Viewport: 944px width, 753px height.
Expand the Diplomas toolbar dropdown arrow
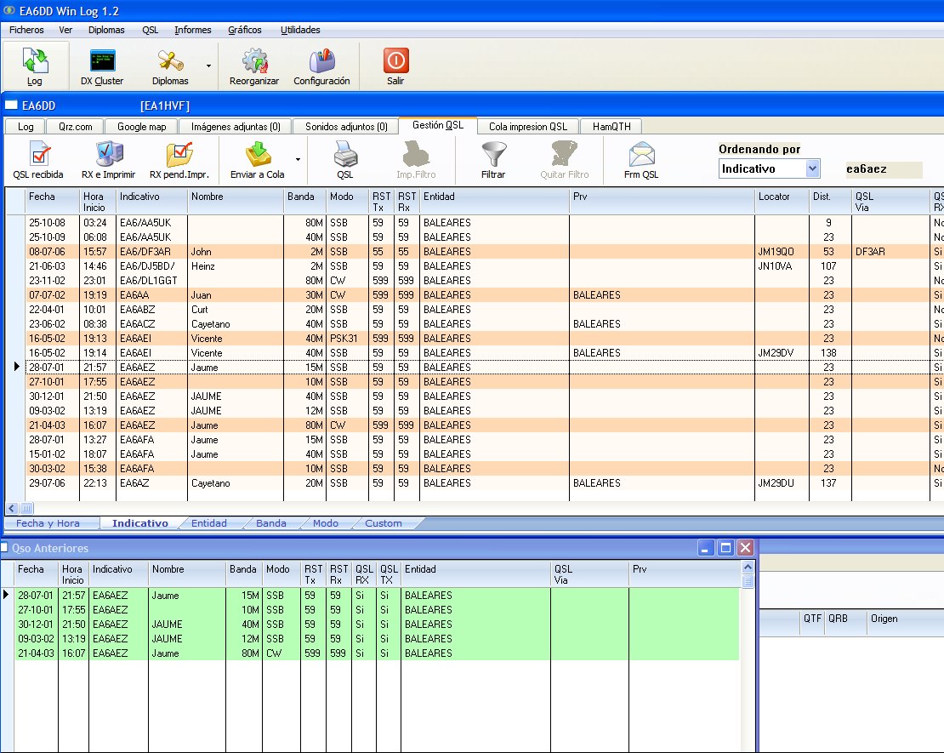pos(208,66)
